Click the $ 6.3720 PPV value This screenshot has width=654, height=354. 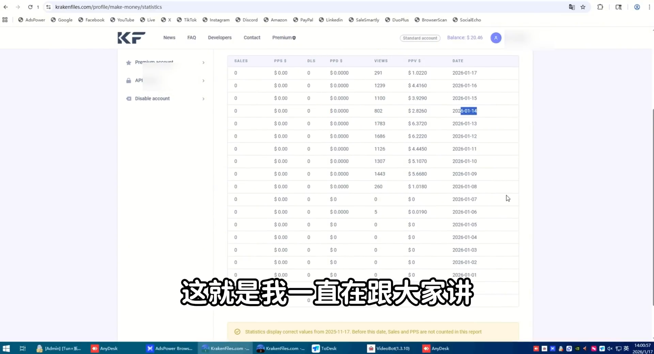point(417,124)
